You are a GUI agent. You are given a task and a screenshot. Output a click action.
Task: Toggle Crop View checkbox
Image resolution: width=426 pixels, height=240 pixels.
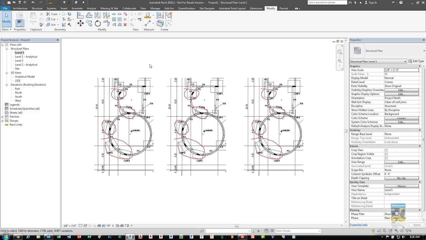[x=386, y=150]
